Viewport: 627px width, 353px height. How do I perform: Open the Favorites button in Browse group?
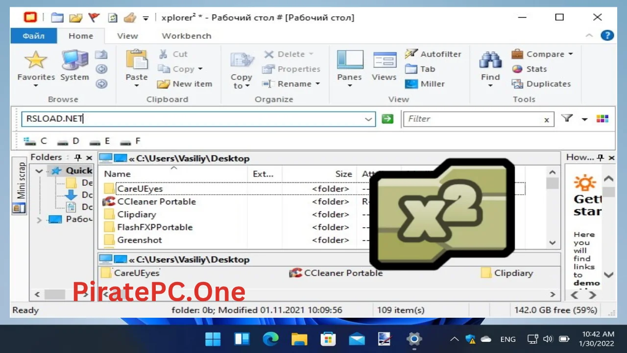coord(36,69)
